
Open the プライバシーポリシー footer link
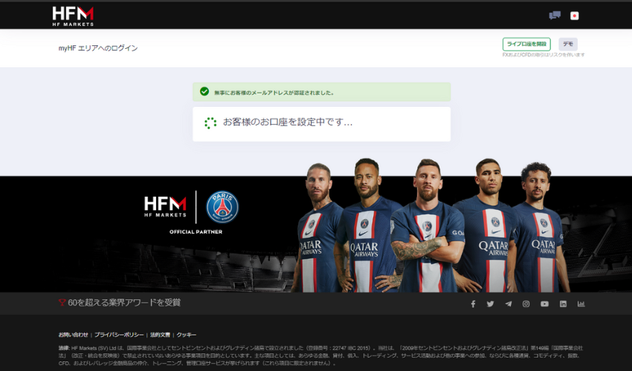tap(119, 335)
